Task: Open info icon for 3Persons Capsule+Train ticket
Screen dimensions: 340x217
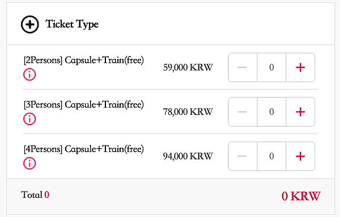Action: [29, 119]
